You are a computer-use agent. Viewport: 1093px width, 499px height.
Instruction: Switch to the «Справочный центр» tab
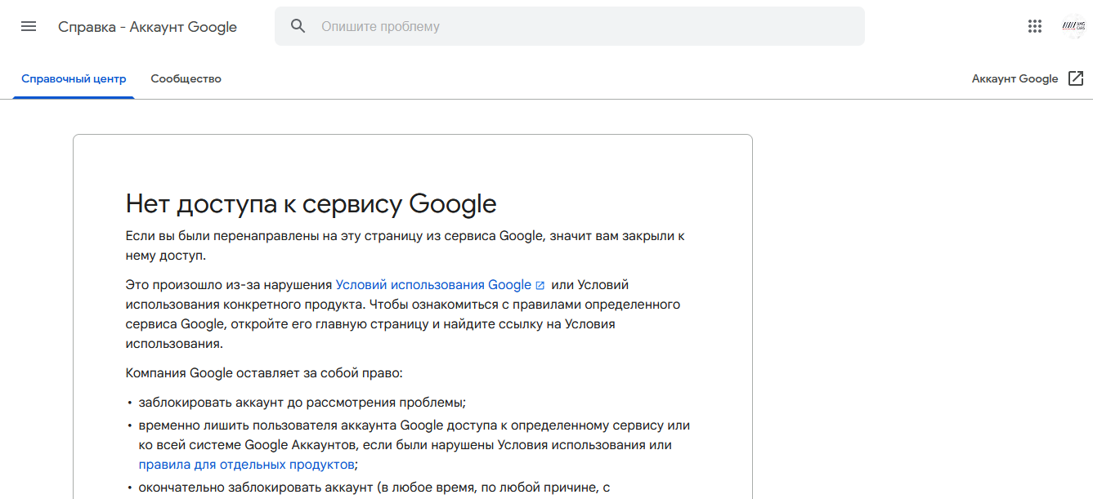[x=74, y=79]
